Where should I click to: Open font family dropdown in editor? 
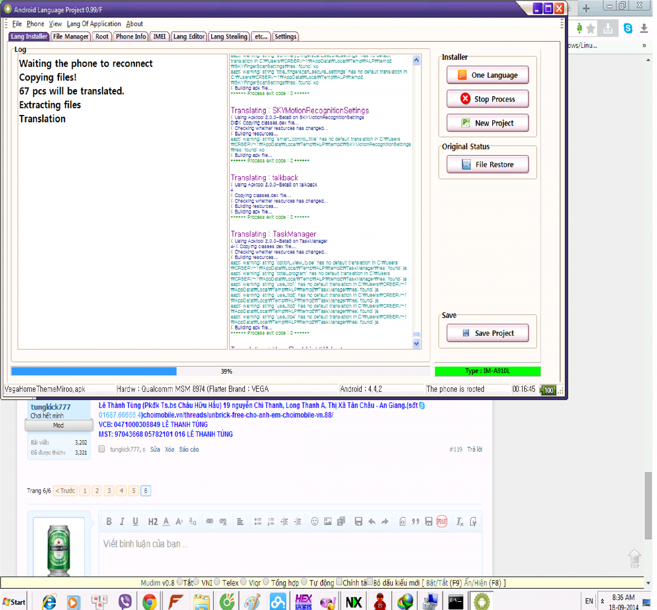(193, 521)
